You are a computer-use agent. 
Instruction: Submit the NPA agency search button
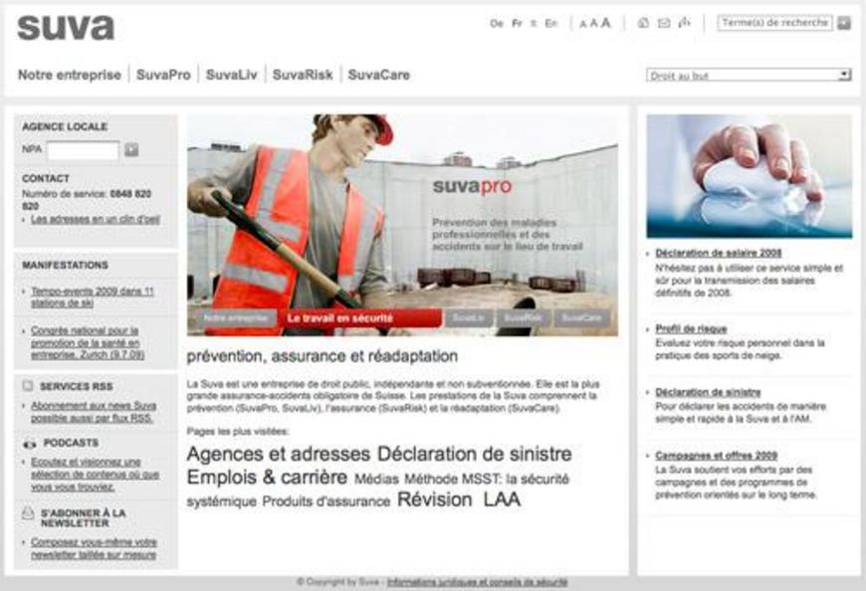pos(131,149)
